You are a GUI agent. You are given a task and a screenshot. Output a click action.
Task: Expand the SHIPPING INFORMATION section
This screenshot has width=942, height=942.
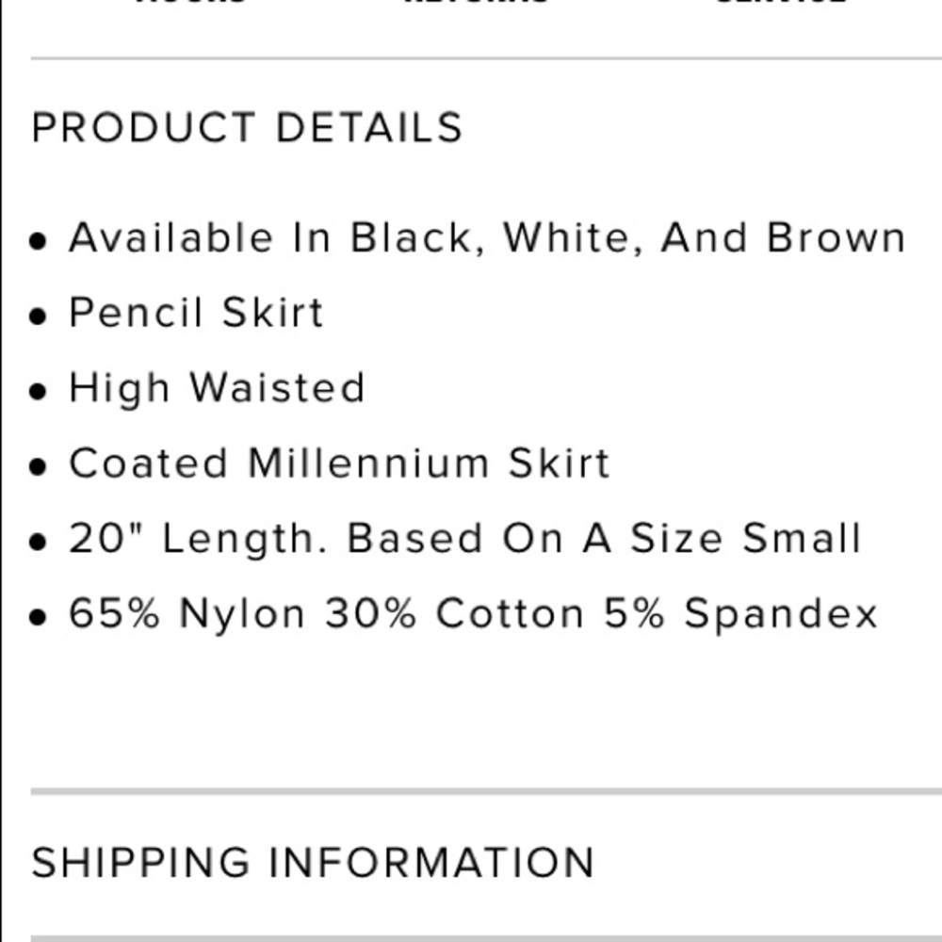(x=313, y=863)
